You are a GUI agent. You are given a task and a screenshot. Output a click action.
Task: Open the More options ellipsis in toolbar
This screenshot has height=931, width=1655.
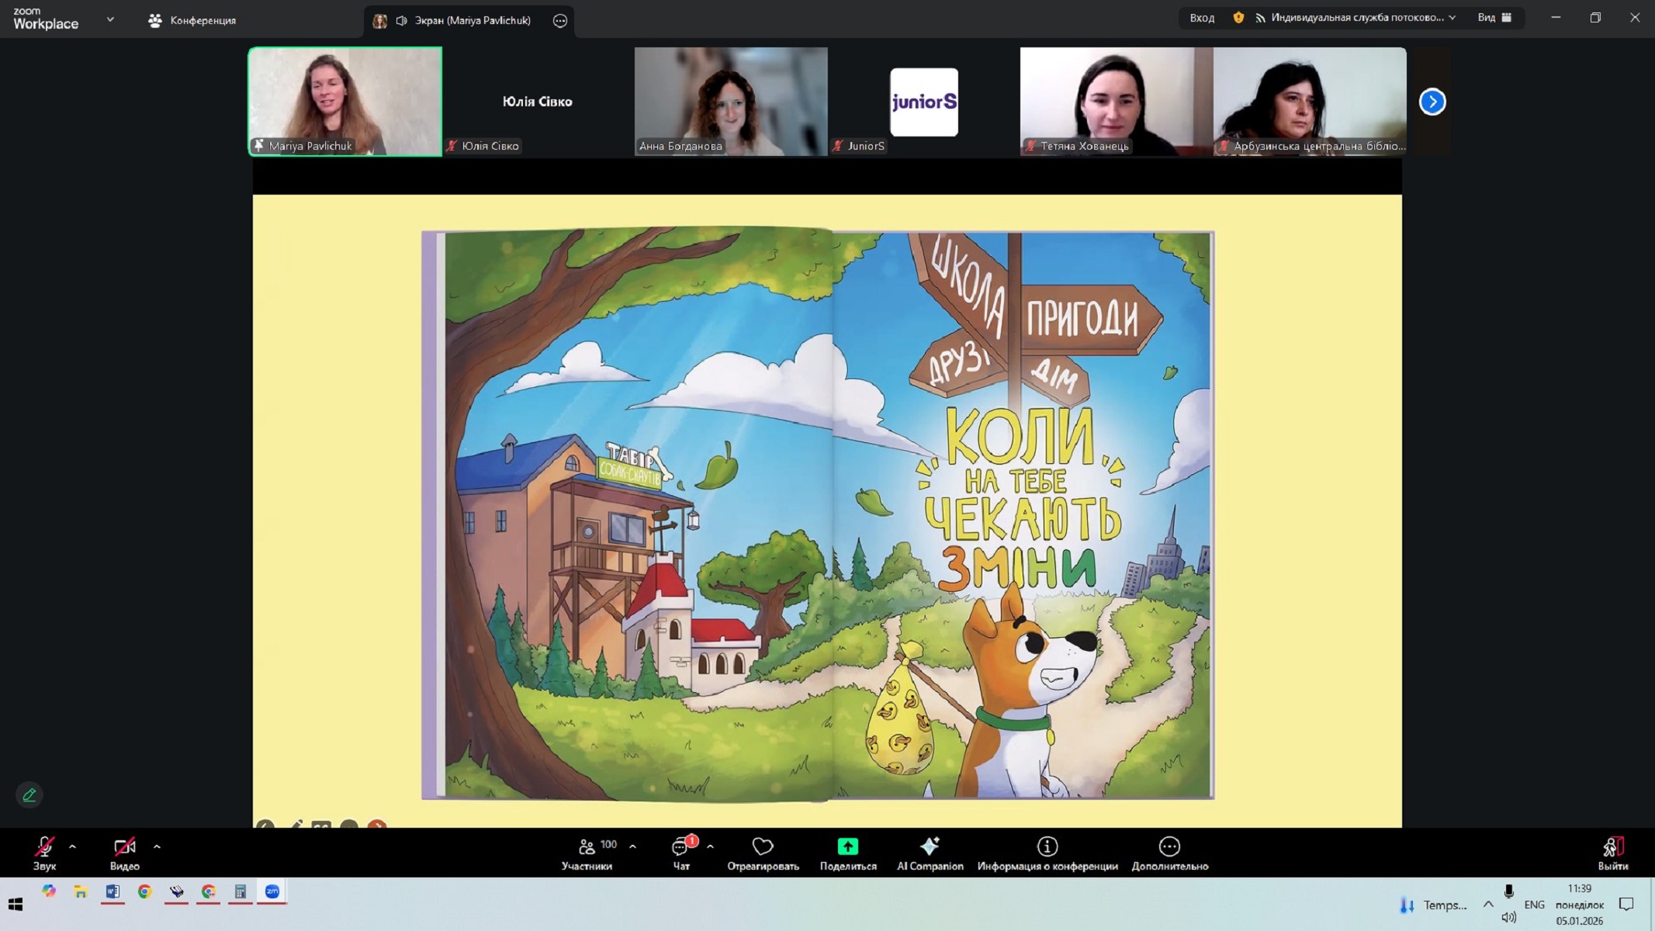pyautogui.click(x=1169, y=846)
